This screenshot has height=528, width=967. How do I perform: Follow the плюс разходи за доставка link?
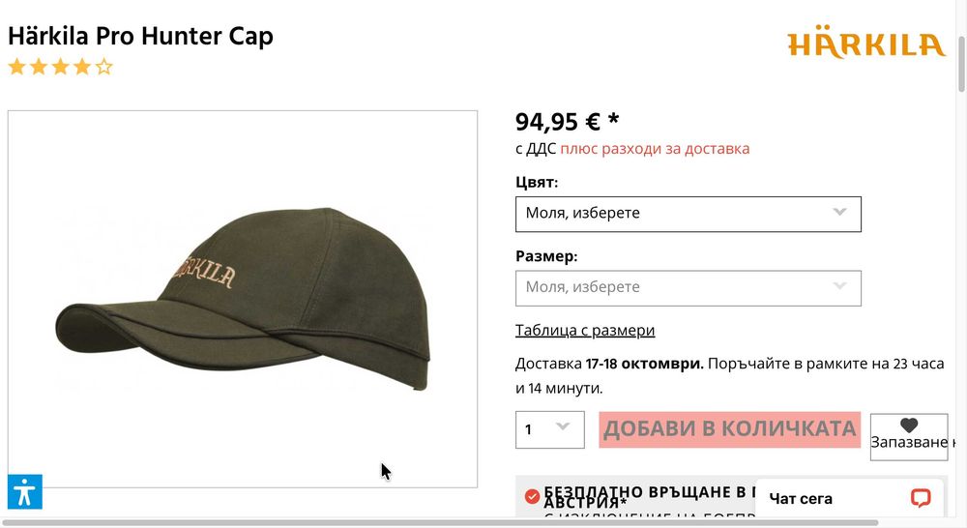point(655,149)
